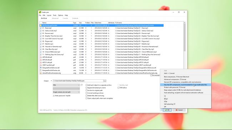Choose Auto extracting menu entry

pos(186,93)
